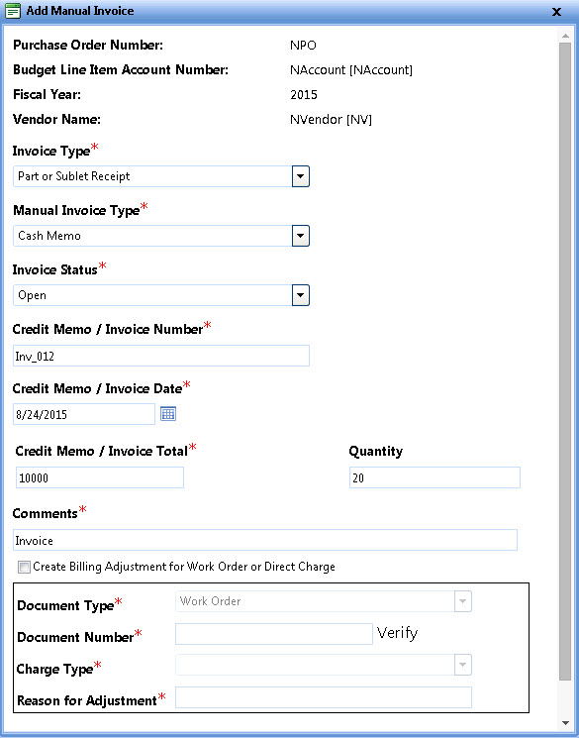Click the scrollbar up arrow
This screenshot has height=738, width=579.
(x=565, y=36)
